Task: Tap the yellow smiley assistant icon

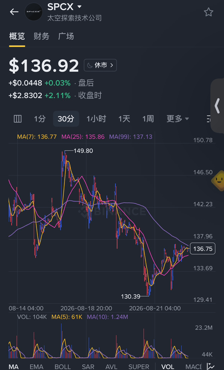Action: 219,180
